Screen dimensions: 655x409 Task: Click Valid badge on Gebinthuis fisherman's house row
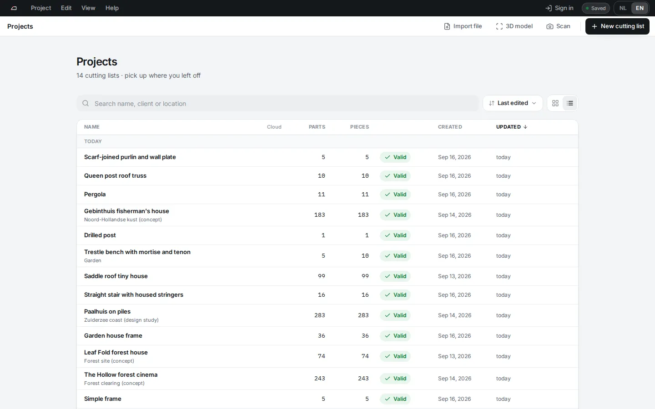tap(395, 215)
